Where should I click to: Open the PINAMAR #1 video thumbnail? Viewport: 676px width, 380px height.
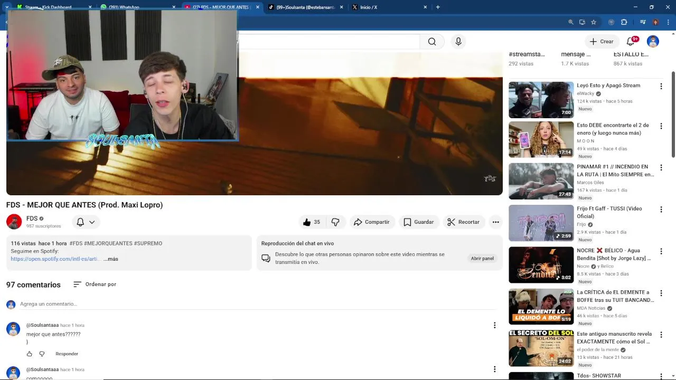541,181
